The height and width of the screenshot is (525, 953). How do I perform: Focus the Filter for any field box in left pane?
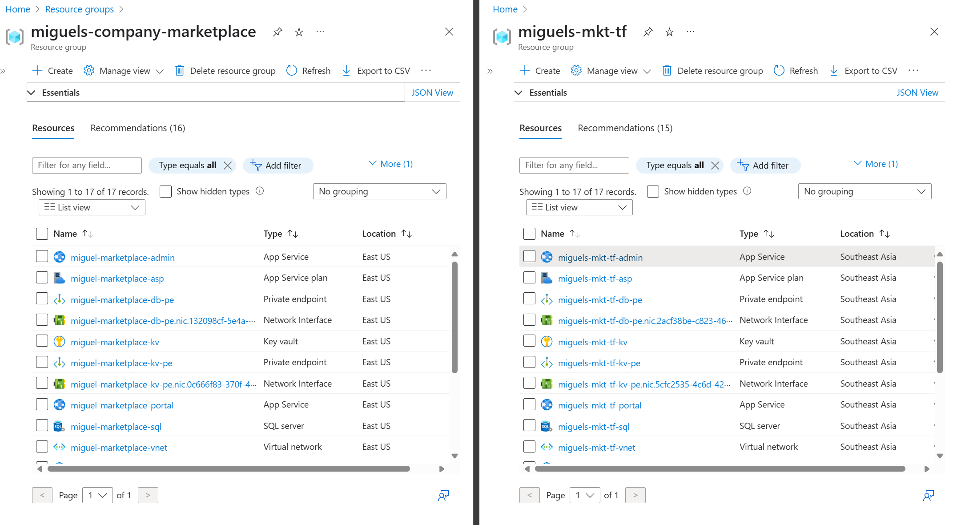[x=87, y=166]
